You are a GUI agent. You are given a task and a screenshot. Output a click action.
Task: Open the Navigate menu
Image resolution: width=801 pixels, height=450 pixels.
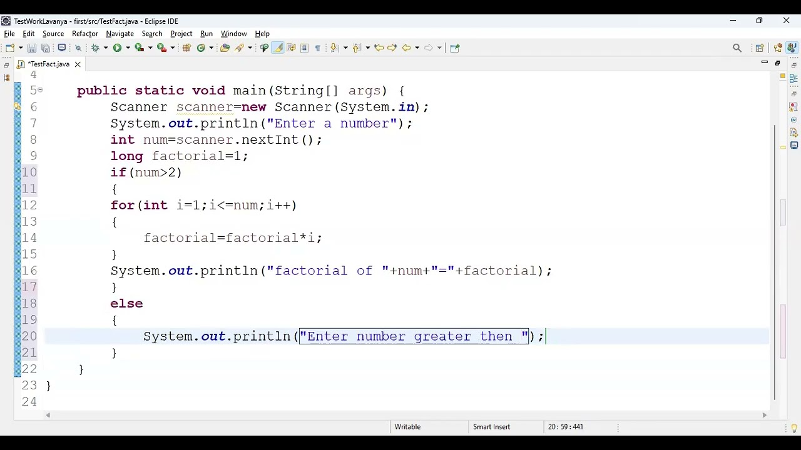(120, 34)
